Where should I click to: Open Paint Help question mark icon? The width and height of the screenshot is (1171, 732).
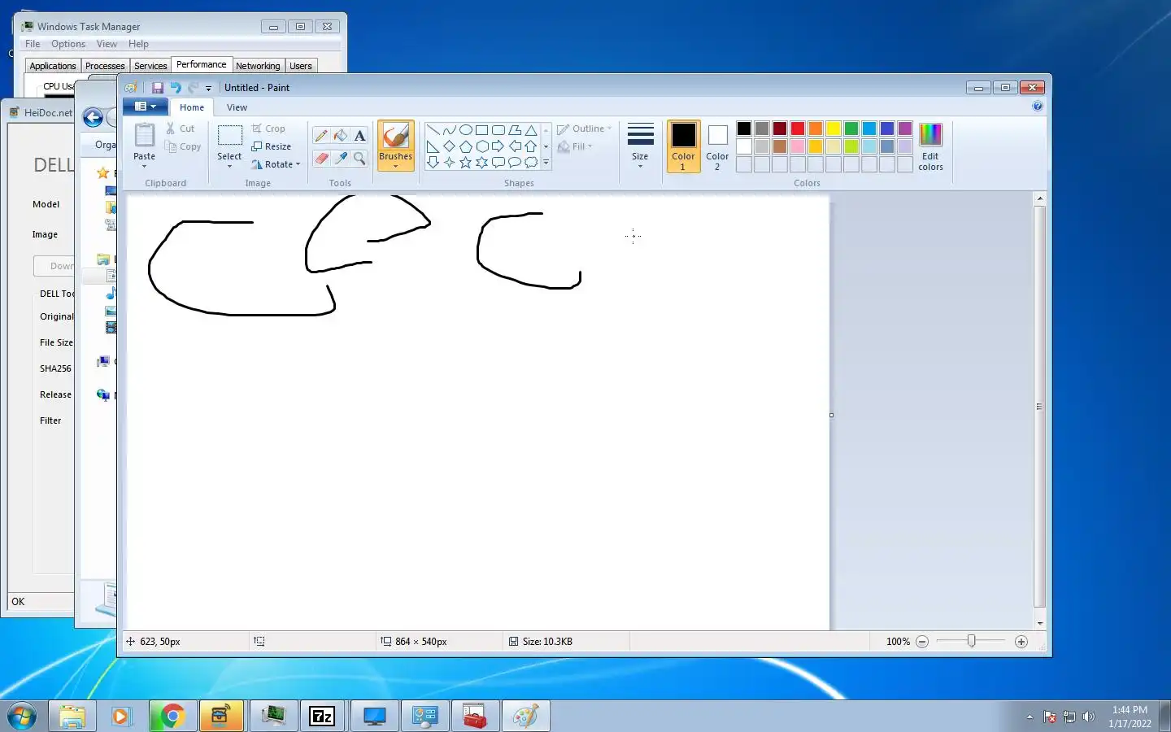[1038, 107]
